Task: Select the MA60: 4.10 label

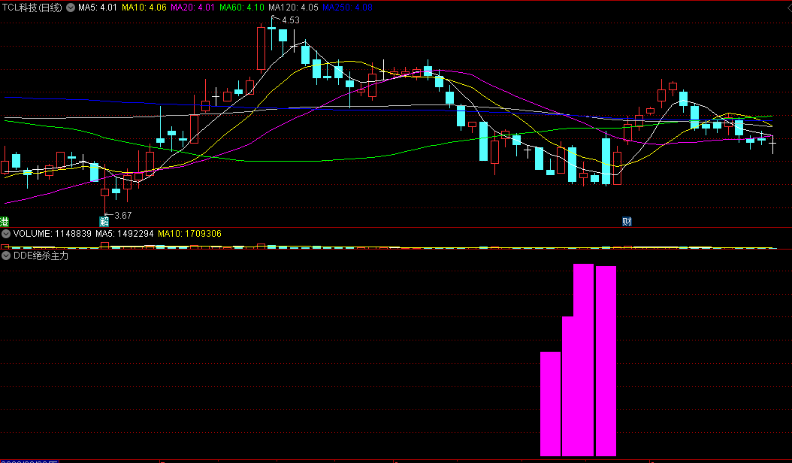Action: click(241, 8)
